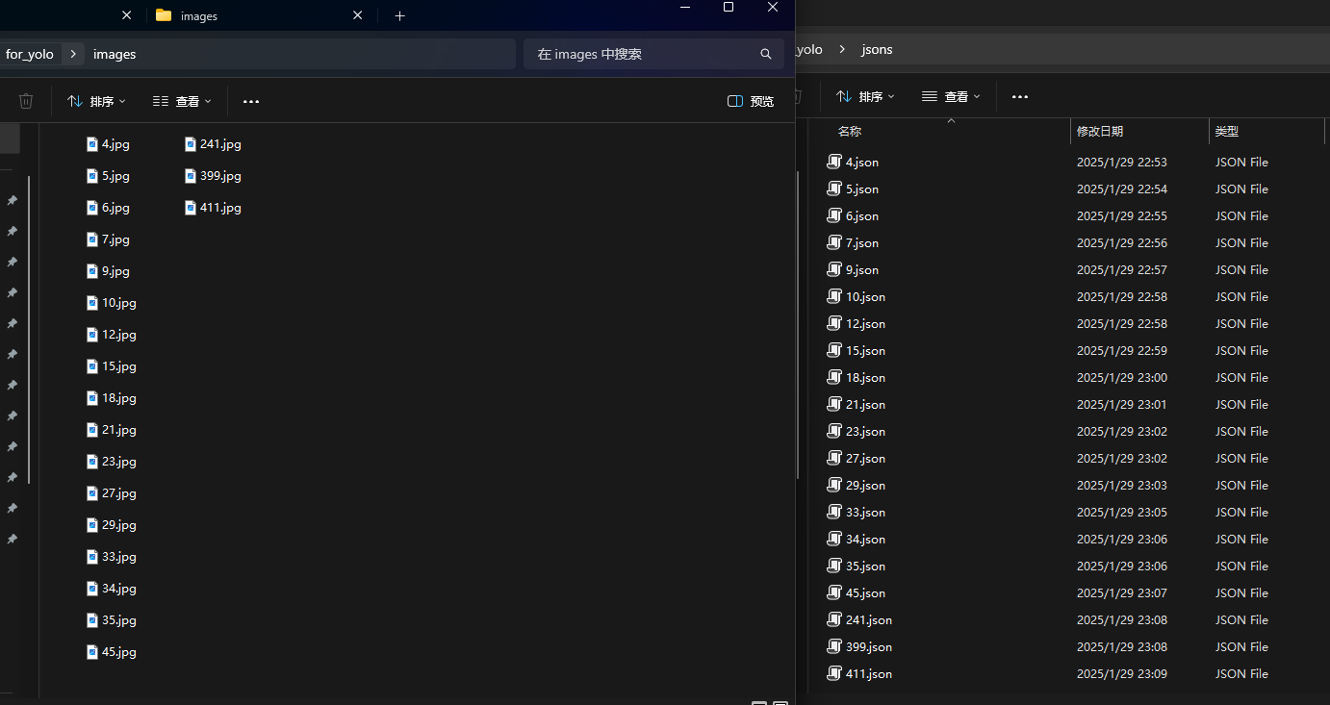1330x705 pixels.
Task: Click the 15.jpg file icon
Action: (92, 366)
